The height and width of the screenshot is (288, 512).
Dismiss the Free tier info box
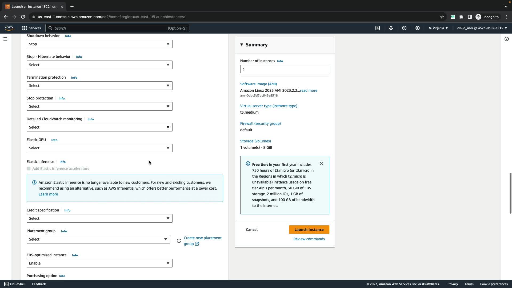tap(321, 163)
